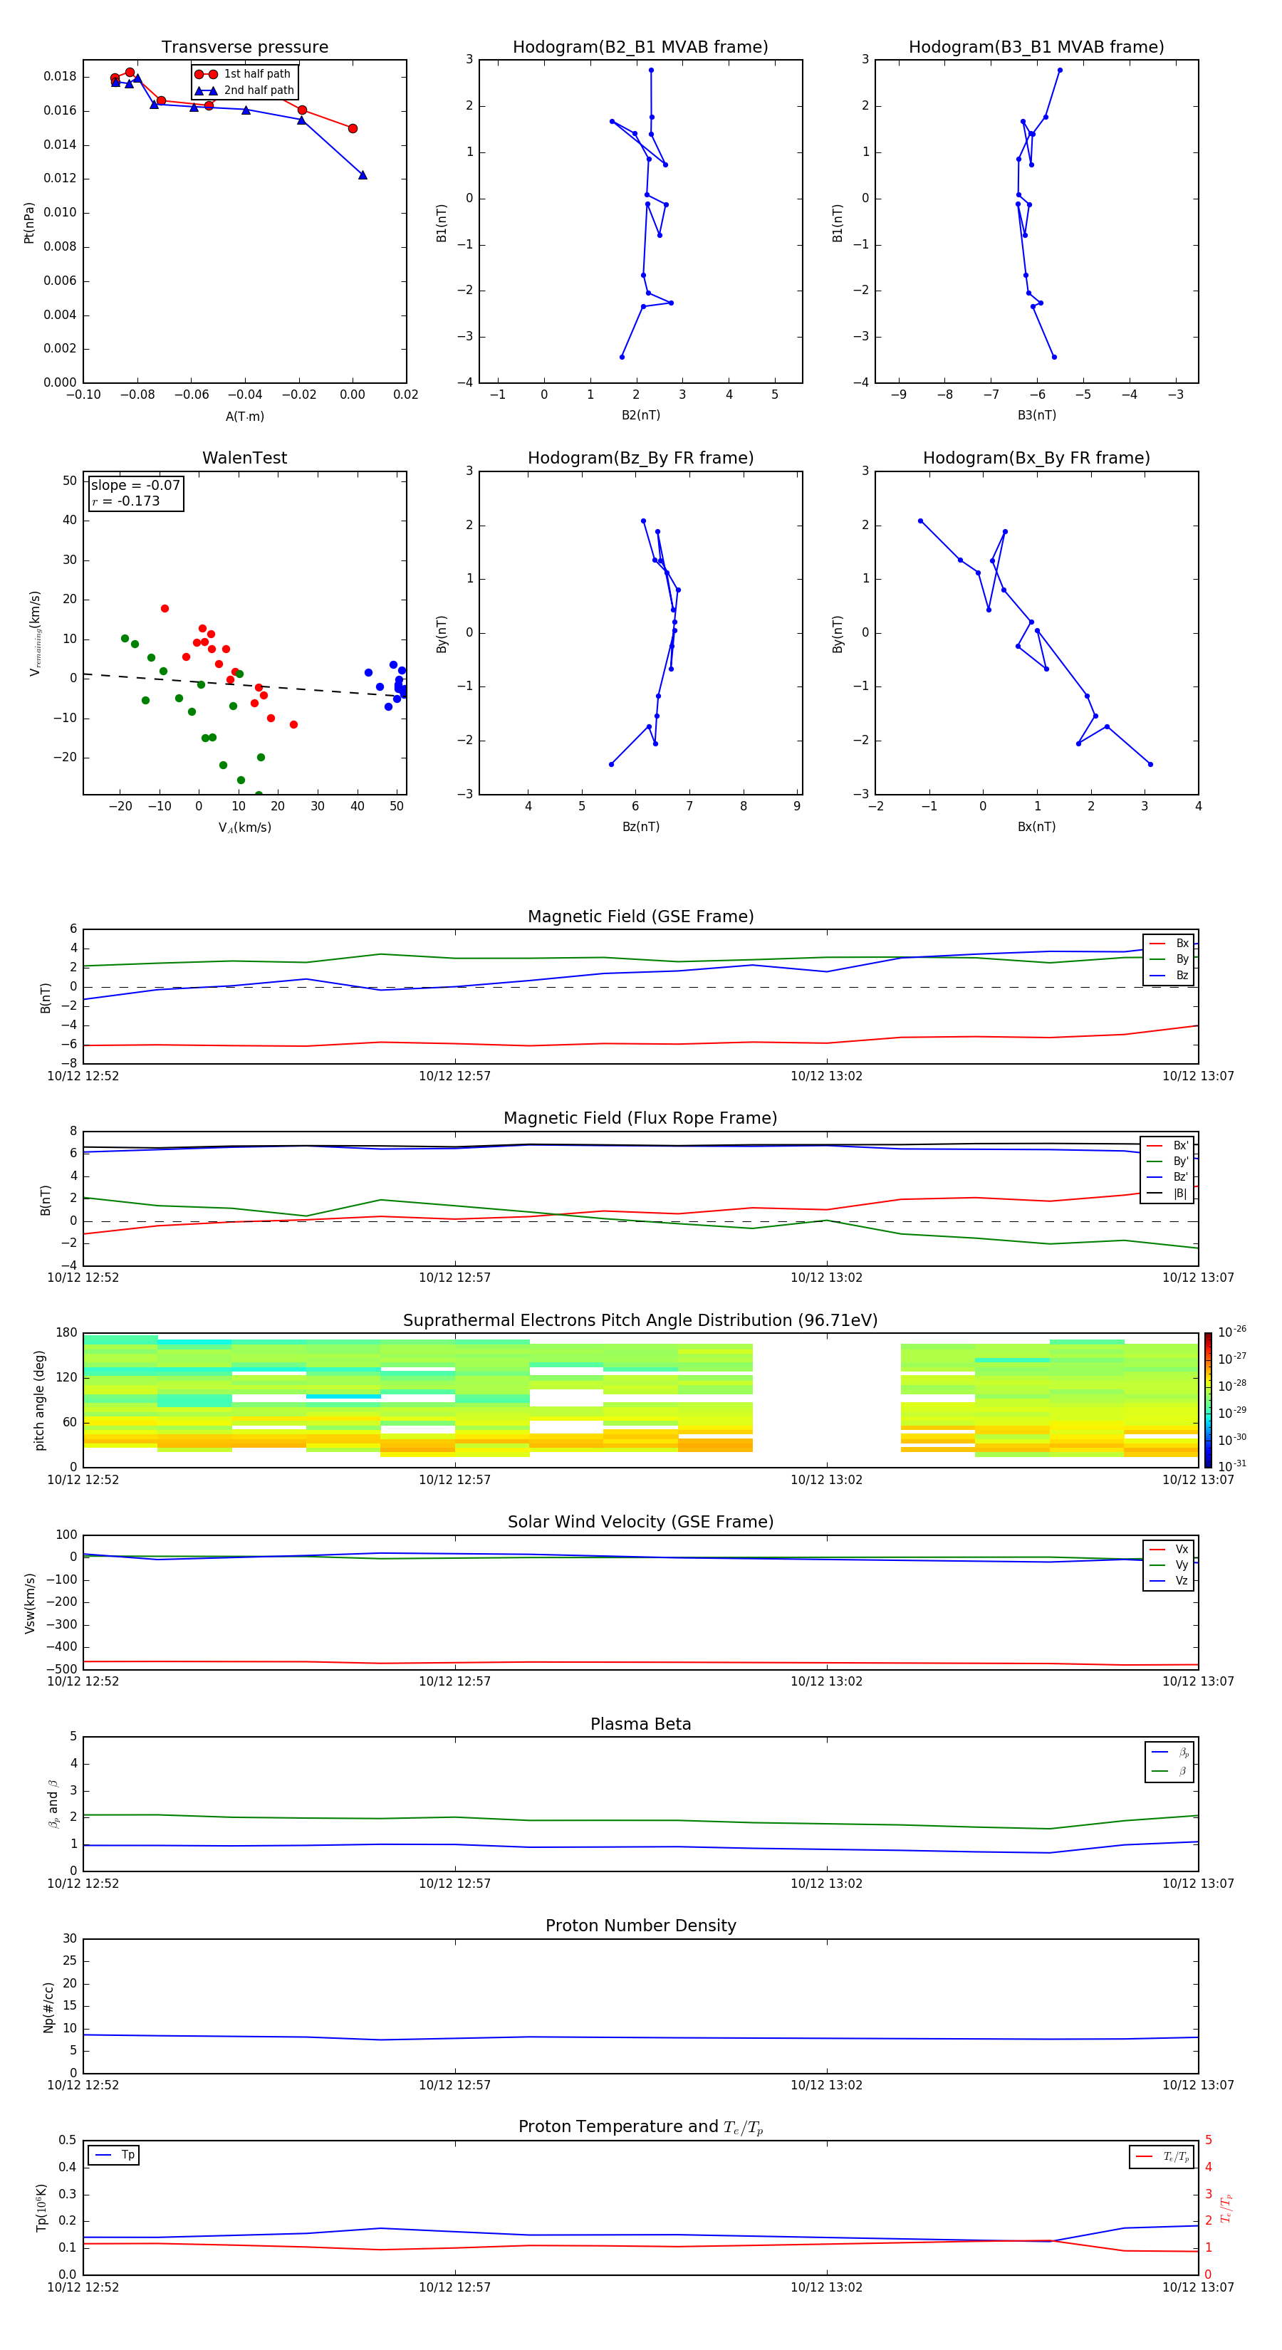Click the 'VA(km/s)' x-axis label
Viewport: 1282px width, 2350px height.
[244, 828]
